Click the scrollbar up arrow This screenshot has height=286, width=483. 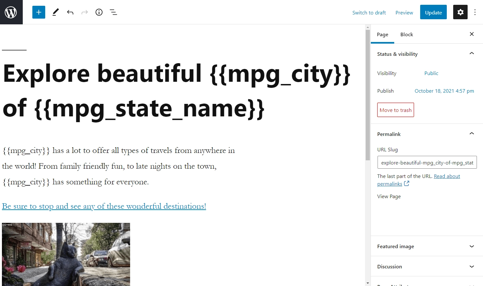click(368, 27)
